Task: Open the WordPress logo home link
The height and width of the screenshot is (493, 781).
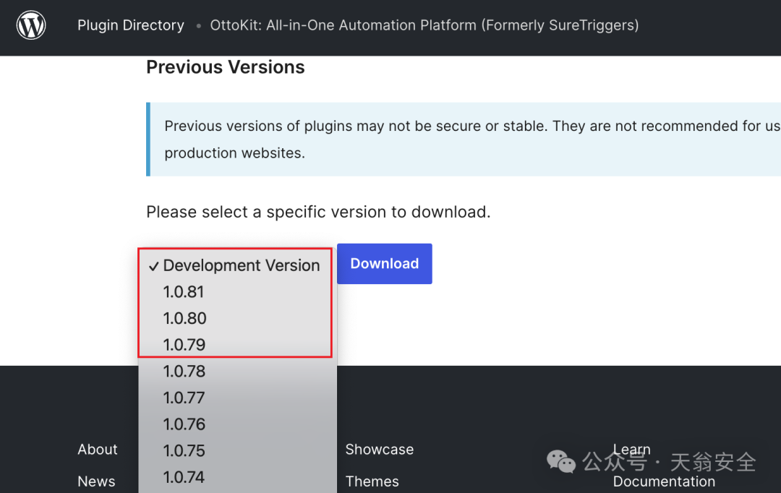Action: tap(31, 25)
